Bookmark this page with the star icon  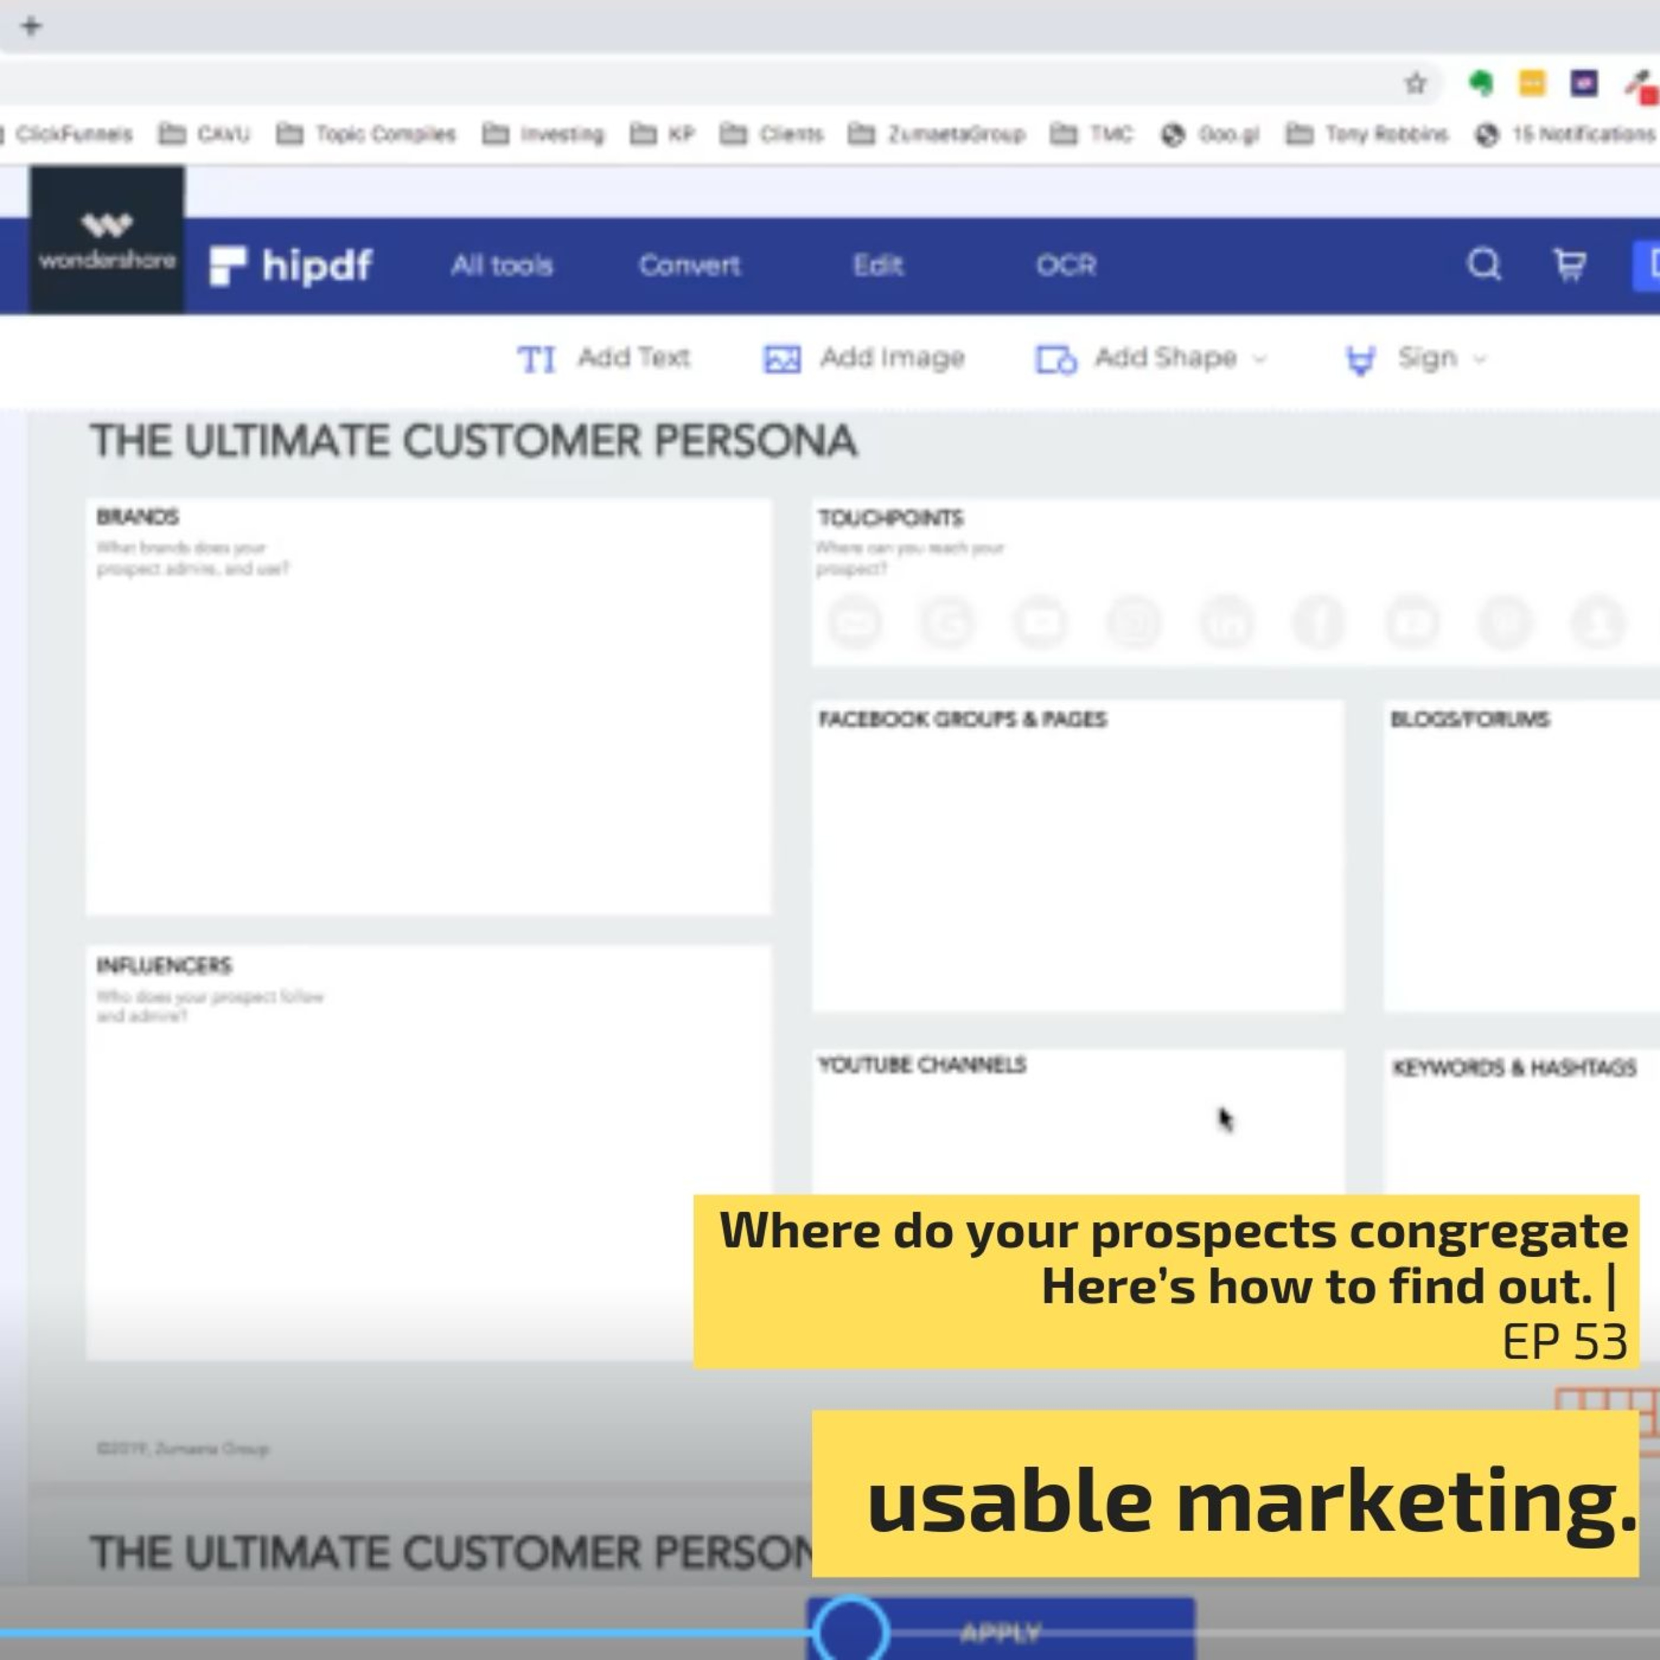1415,84
